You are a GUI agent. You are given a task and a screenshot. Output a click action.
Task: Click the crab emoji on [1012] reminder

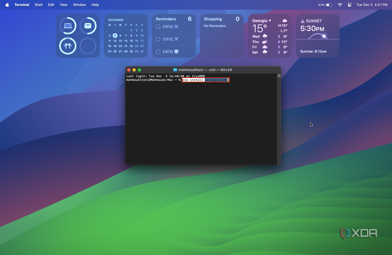pyautogui.click(x=176, y=27)
